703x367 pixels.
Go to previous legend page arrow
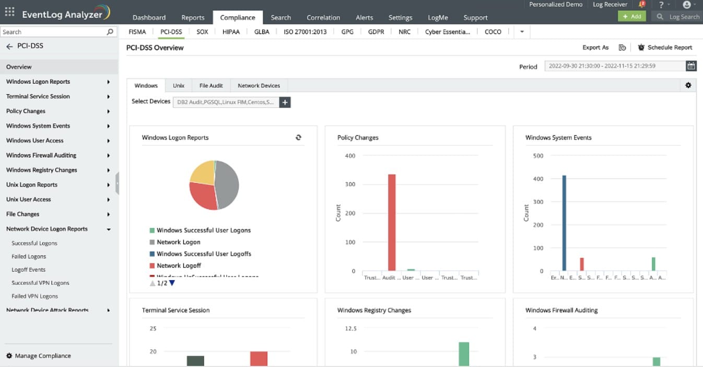[153, 283]
